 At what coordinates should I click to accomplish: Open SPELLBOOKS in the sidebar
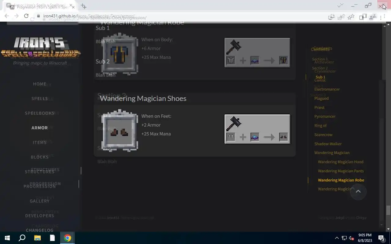click(x=40, y=113)
